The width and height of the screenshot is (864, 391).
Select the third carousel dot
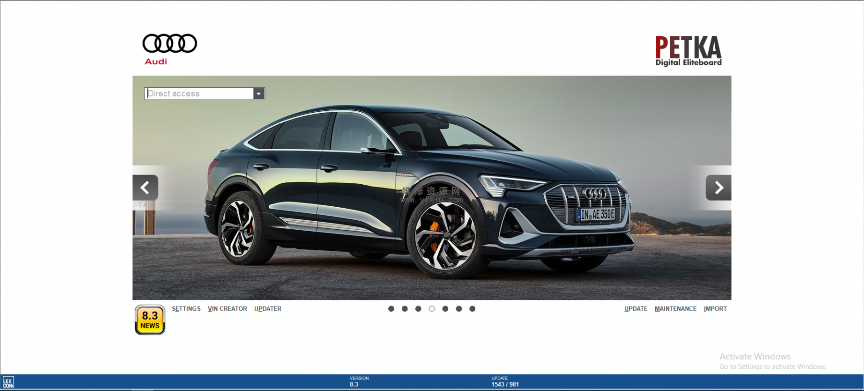click(x=418, y=309)
